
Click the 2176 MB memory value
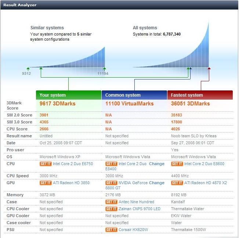tap(113, 195)
